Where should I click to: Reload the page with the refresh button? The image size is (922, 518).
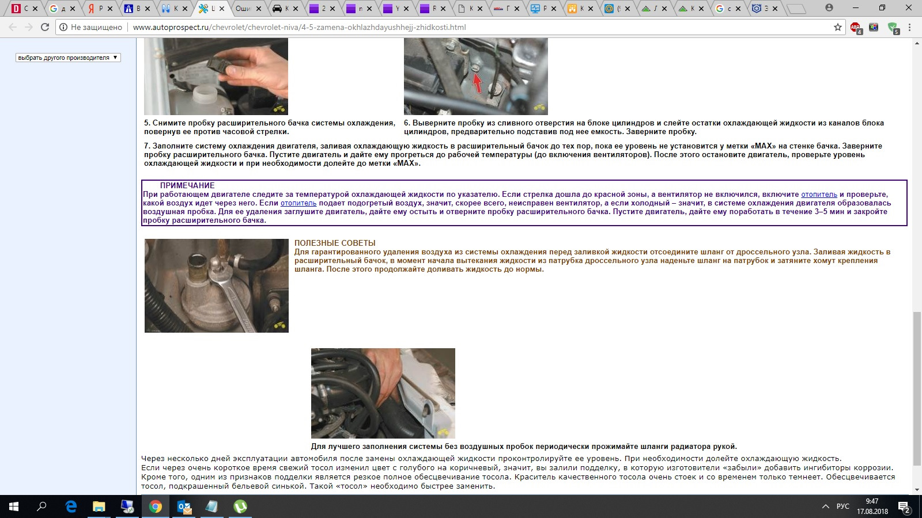tap(45, 27)
